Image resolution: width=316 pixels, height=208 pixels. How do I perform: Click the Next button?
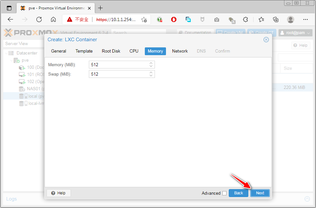[260, 193]
